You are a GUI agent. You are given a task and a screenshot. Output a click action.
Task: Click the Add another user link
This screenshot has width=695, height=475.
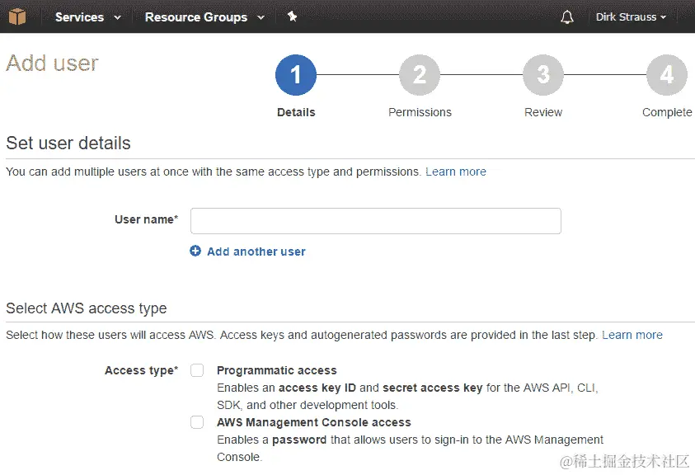256,252
